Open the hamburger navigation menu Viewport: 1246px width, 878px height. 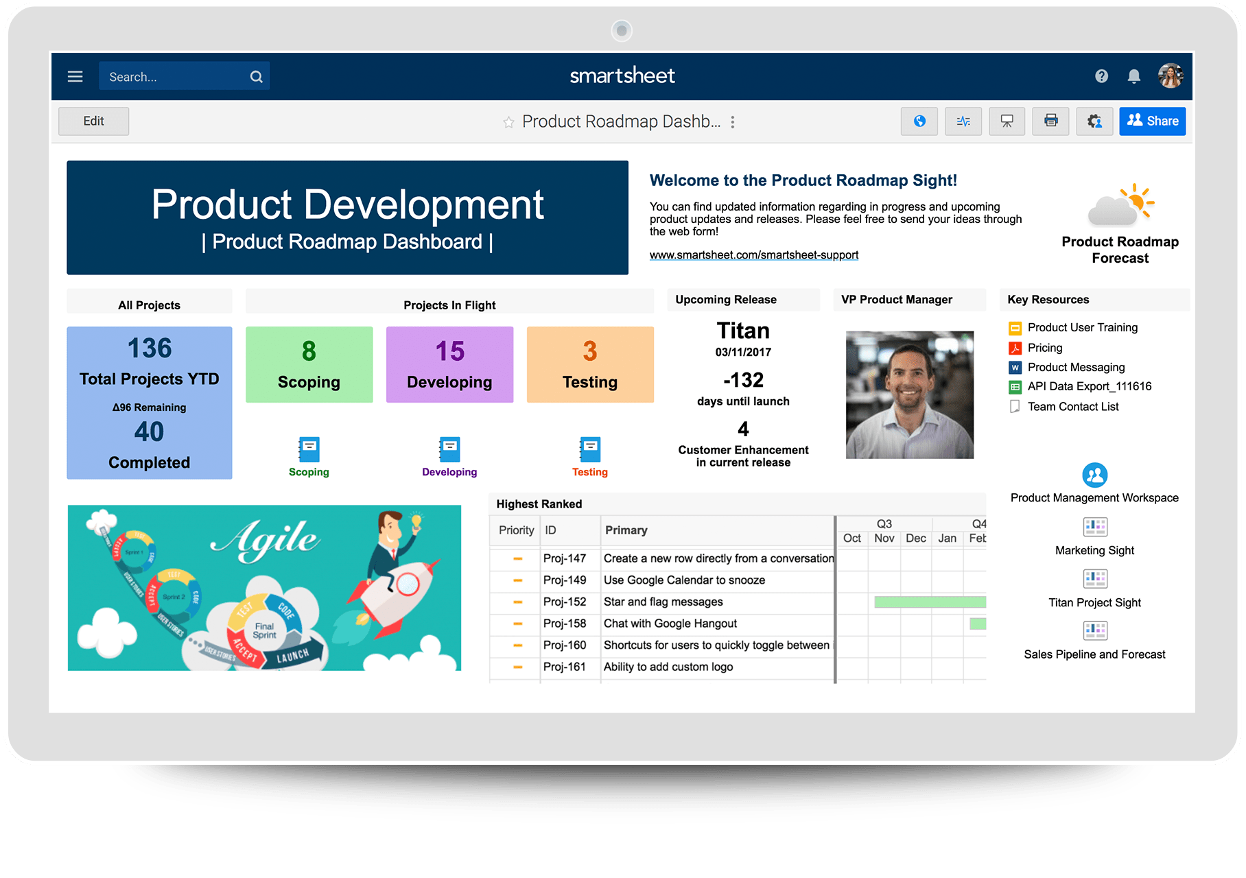point(75,77)
